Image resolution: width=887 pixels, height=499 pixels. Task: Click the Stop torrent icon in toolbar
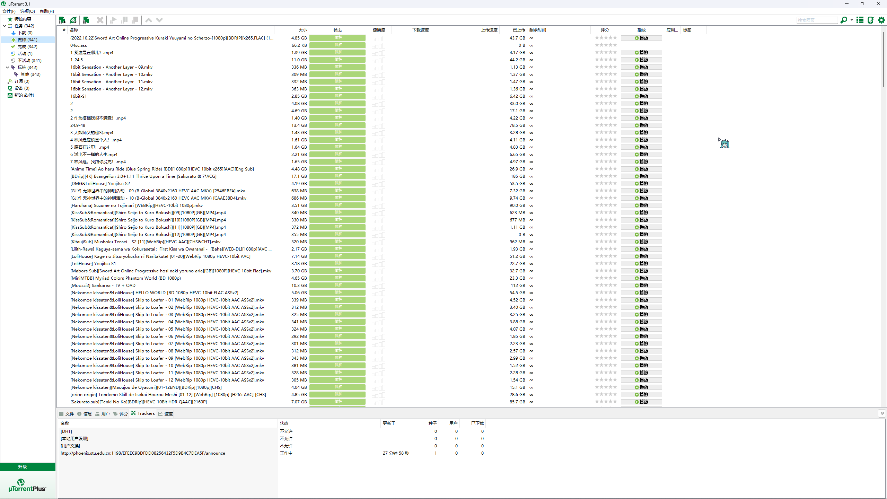click(x=135, y=20)
